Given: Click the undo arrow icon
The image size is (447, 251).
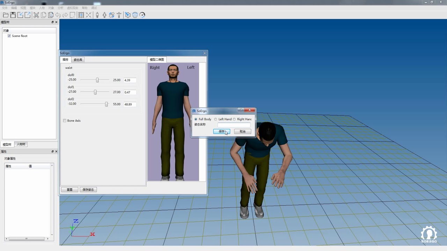Looking at the screenshot, I should (58, 15).
